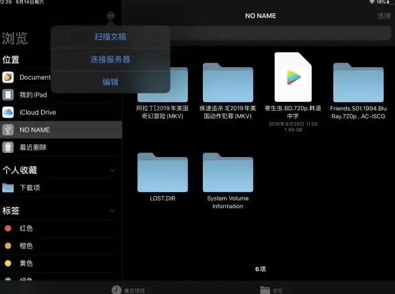Open iCloud Drive cloud icon
Image resolution: width=395 pixels, height=294 pixels.
pyautogui.click(x=8, y=112)
